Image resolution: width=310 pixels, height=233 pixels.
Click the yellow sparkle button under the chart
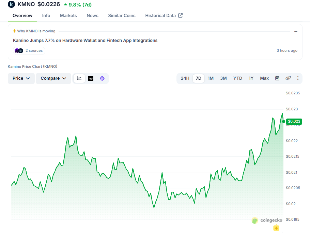pos(276,228)
